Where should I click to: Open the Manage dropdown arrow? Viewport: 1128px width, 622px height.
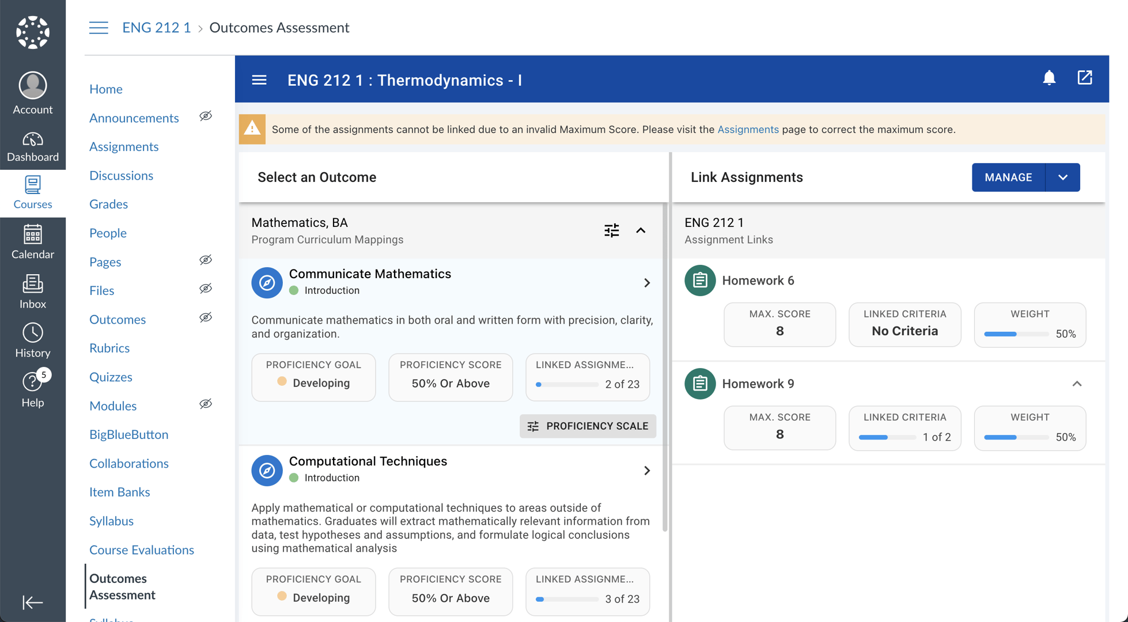pos(1063,177)
